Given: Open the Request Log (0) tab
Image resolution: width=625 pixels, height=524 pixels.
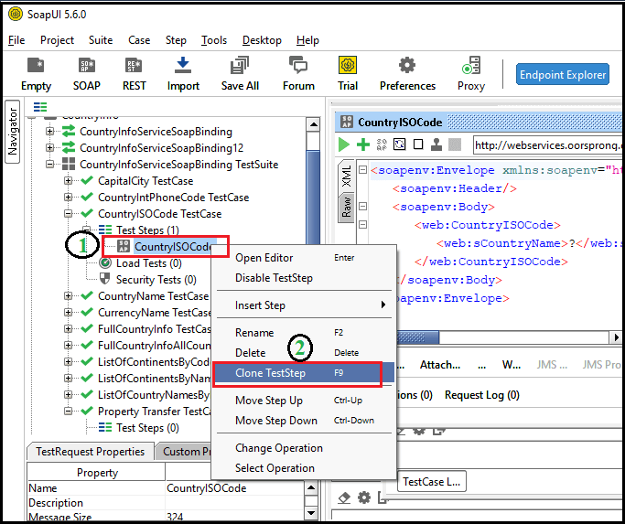Looking at the screenshot, I should tap(482, 395).
